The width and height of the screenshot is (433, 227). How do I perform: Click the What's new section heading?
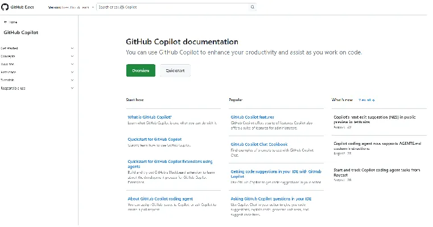click(x=342, y=100)
